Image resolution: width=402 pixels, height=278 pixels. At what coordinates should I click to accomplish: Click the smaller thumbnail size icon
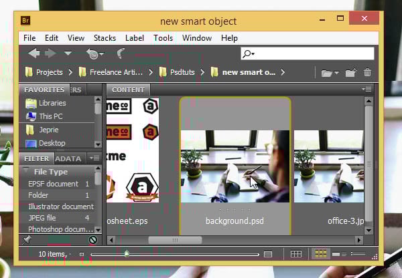click(x=82, y=254)
